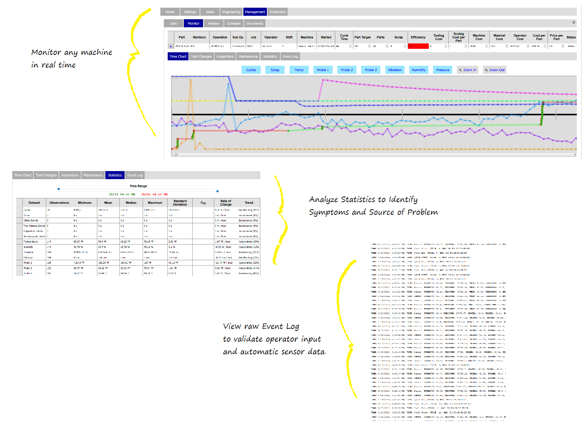Viewport: 588px width, 429px height.
Task: Click the Standard Deviation column header
Action: click(180, 203)
